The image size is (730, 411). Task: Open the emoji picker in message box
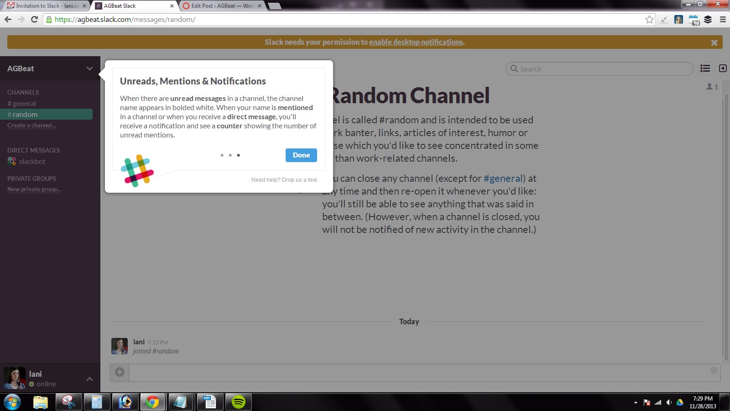[x=714, y=370]
